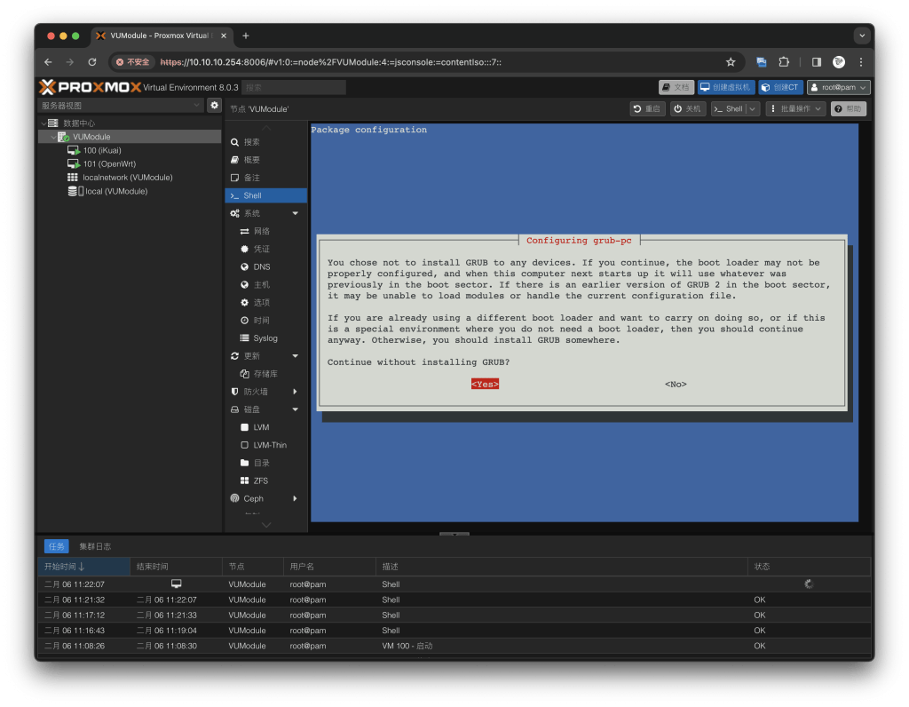Open the bulk actions dropdown

pyautogui.click(x=795, y=108)
